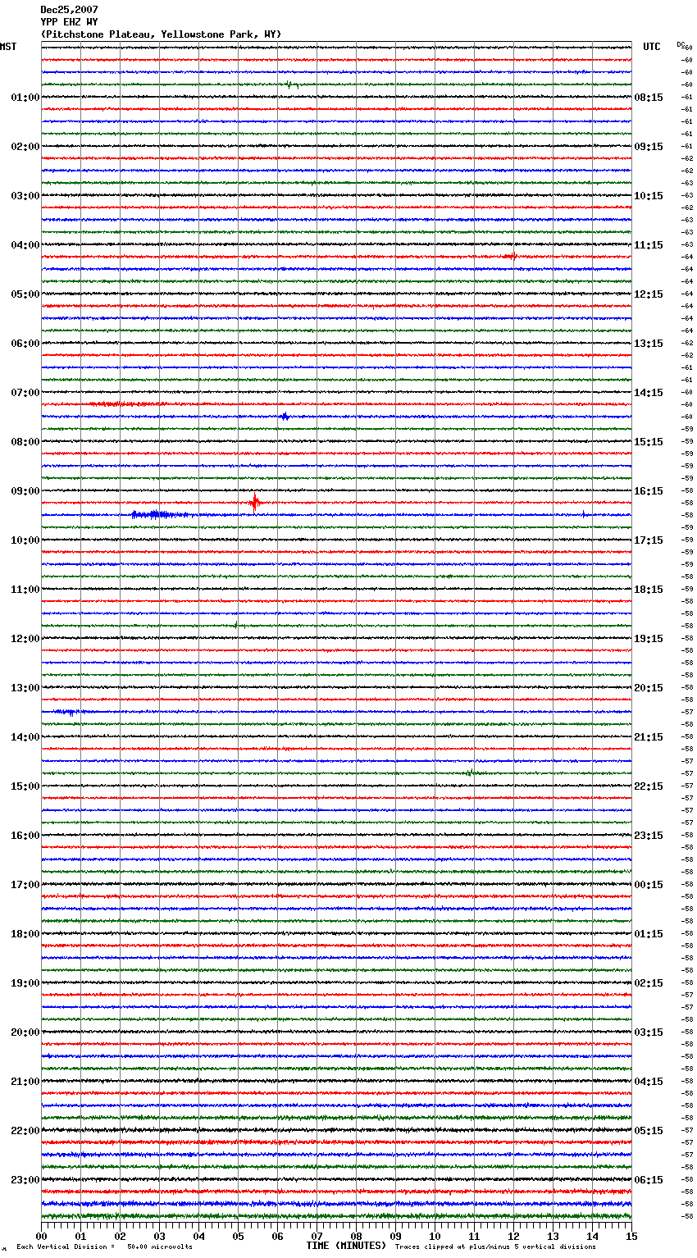Viewport: 697px width, 1258px height.
Task: Click the 09:15 UTC time label
Action: point(649,147)
